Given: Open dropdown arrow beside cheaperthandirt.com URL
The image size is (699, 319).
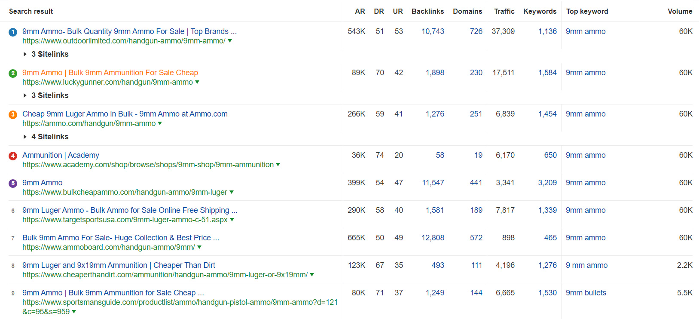Looking at the screenshot, I should (312, 275).
